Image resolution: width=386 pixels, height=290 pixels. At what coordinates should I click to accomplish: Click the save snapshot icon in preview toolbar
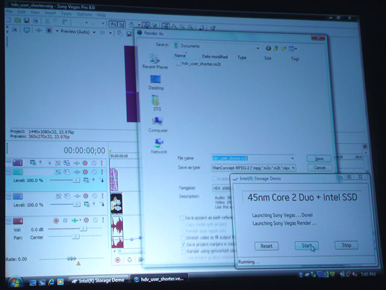128,34
